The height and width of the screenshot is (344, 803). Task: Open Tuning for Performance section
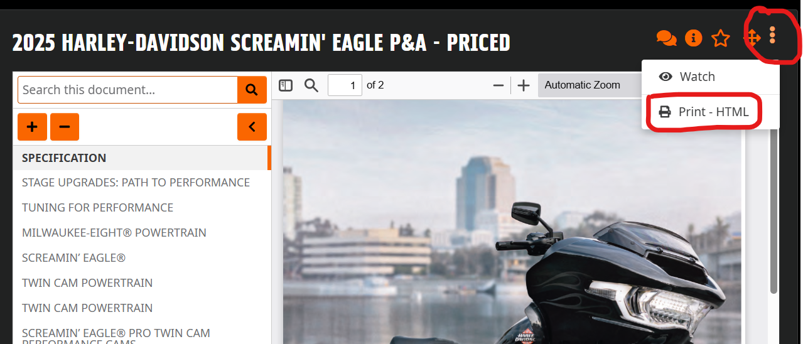(97, 208)
